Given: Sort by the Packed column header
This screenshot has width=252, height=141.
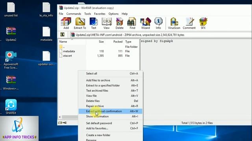Looking at the screenshot, I should click(x=115, y=42).
